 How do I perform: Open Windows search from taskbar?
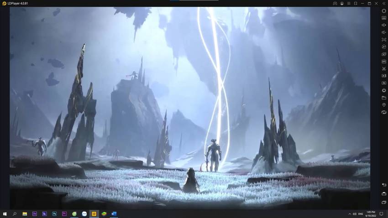15,214
